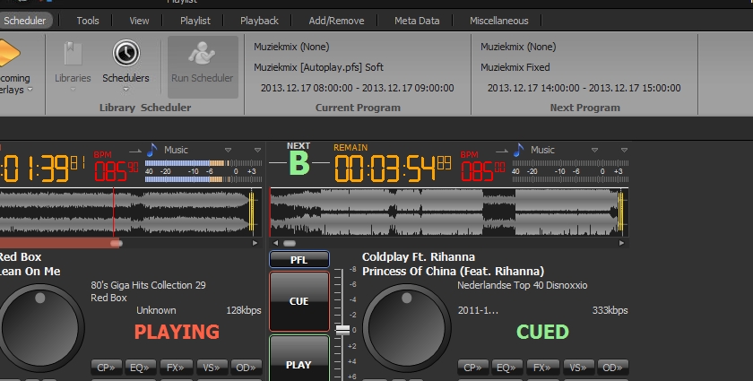The width and height of the screenshot is (753, 381).
Task: Click the red PLAYING status label
Action: tap(177, 332)
